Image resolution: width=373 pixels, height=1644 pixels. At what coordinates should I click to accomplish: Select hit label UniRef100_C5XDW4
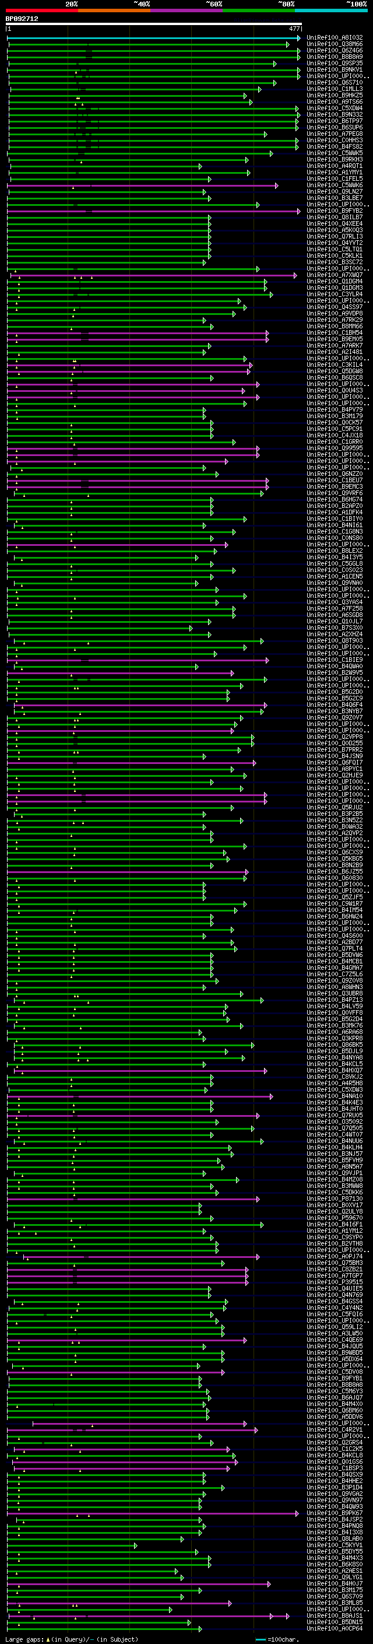(x=335, y=108)
